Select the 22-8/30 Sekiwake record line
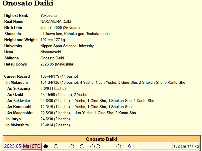The image size is (202, 151). pos(97,101)
